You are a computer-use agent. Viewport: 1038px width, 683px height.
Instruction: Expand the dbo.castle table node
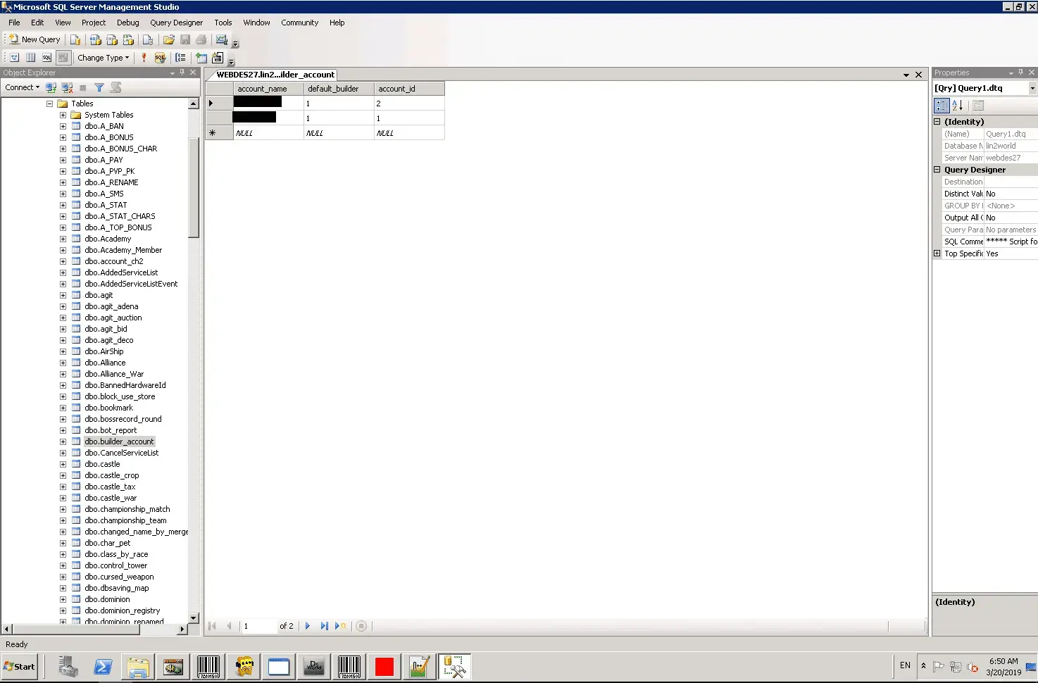point(63,464)
